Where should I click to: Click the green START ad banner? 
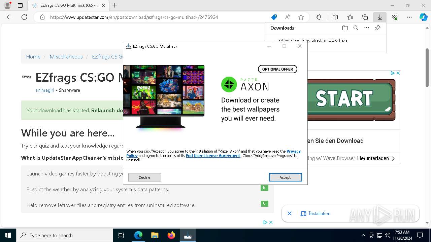pyautogui.click(x=352, y=99)
